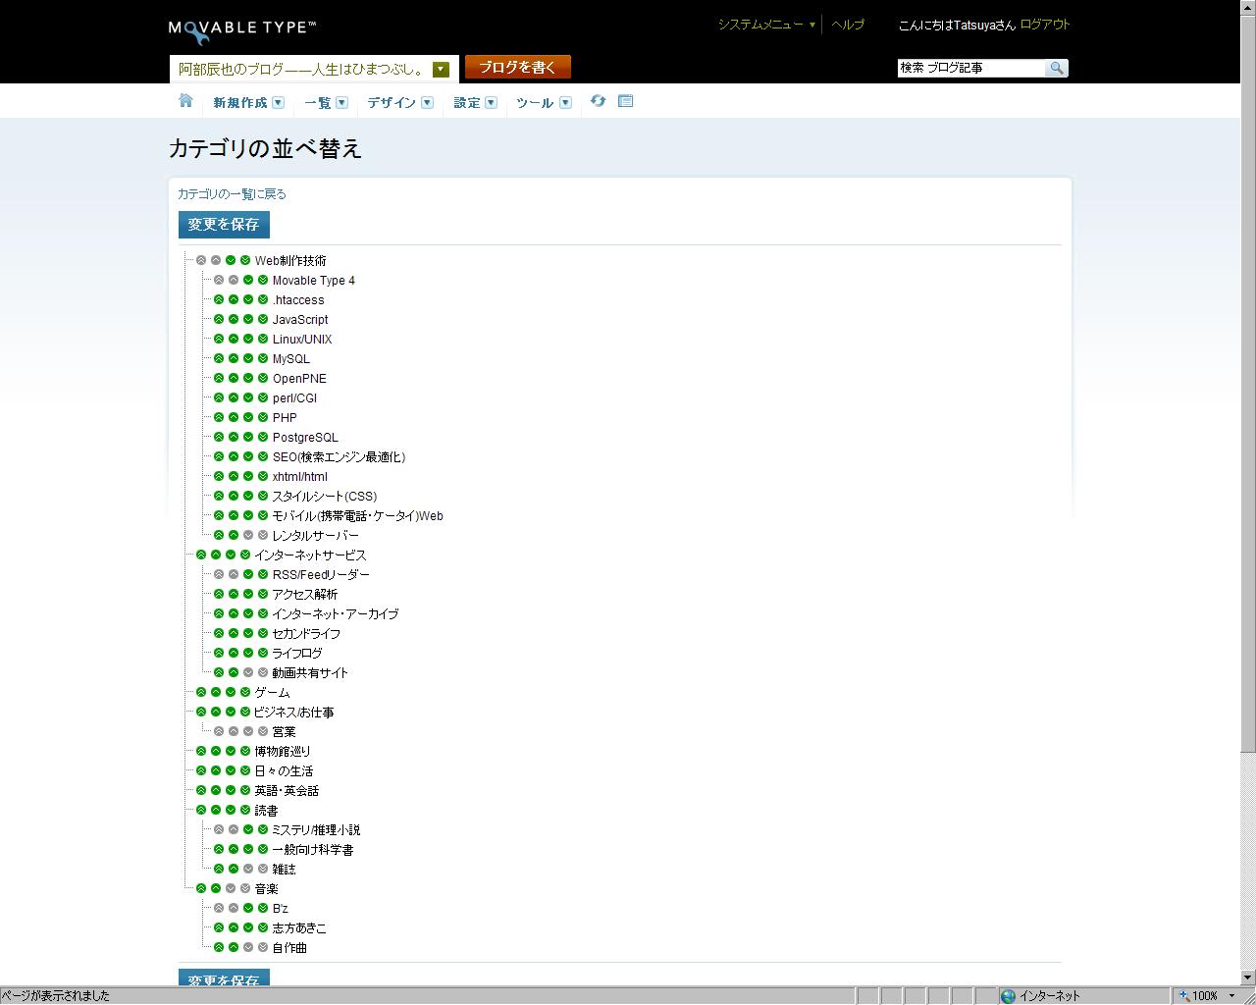The width and height of the screenshot is (1256, 1005).
Task: Open the ヘルプ link
Action: pyautogui.click(x=848, y=25)
